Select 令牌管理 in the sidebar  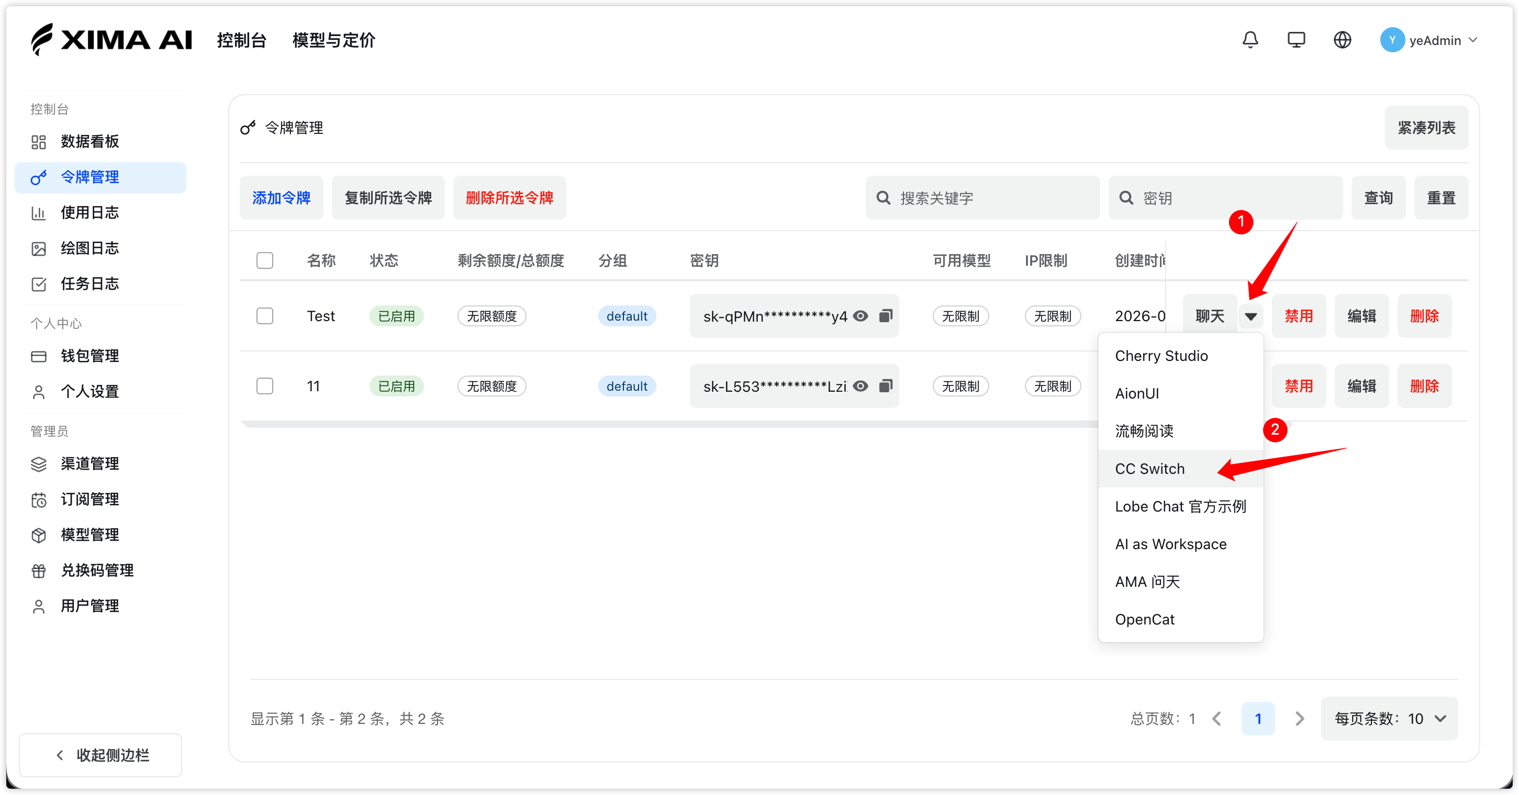click(100, 177)
